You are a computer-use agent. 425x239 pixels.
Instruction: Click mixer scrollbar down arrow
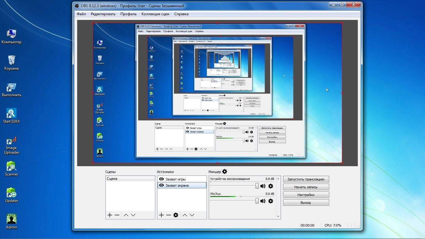278,217
